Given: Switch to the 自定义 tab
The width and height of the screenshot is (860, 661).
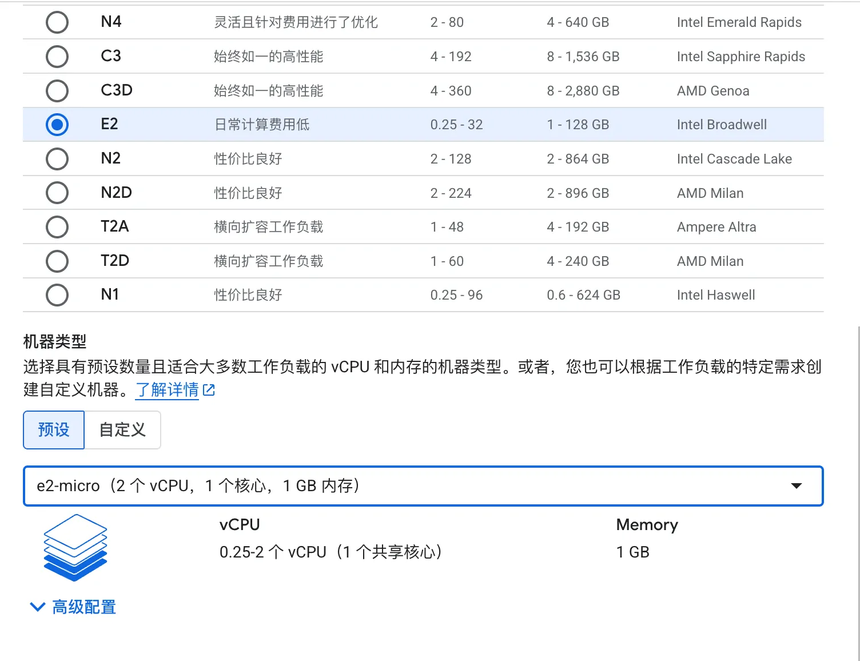Looking at the screenshot, I should 122,430.
